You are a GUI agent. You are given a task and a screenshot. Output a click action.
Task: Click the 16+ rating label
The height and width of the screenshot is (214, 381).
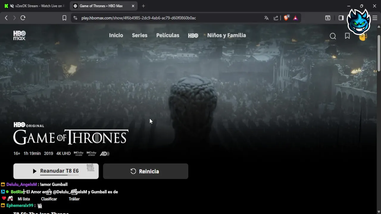pos(17,154)
